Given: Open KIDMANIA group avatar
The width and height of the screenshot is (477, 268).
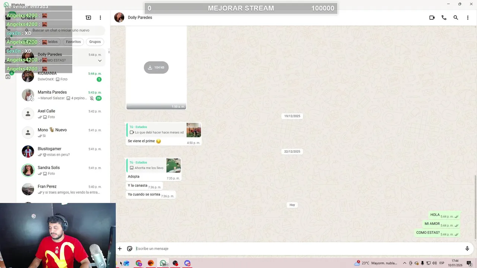Looking at the screenshot, I should [x=28, y=76].
